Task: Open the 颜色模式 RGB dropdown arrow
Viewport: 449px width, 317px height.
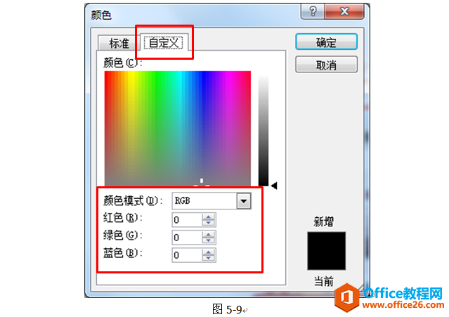Action: 244,201
